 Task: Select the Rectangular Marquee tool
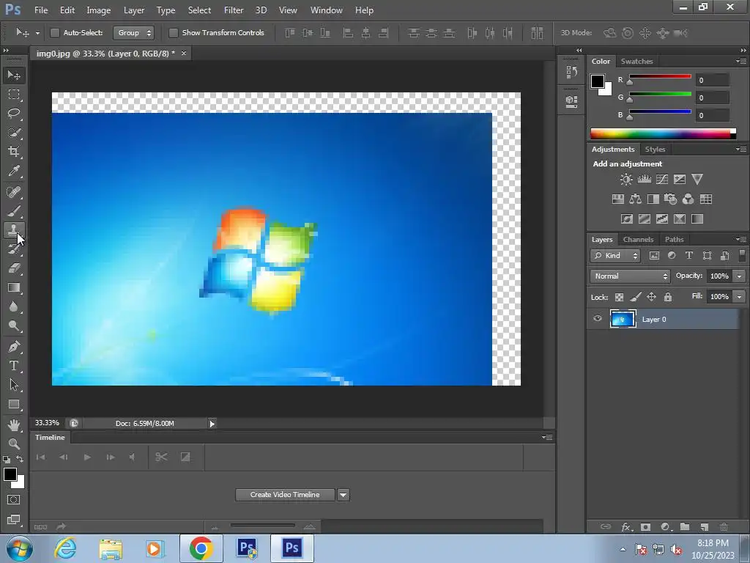14,95
